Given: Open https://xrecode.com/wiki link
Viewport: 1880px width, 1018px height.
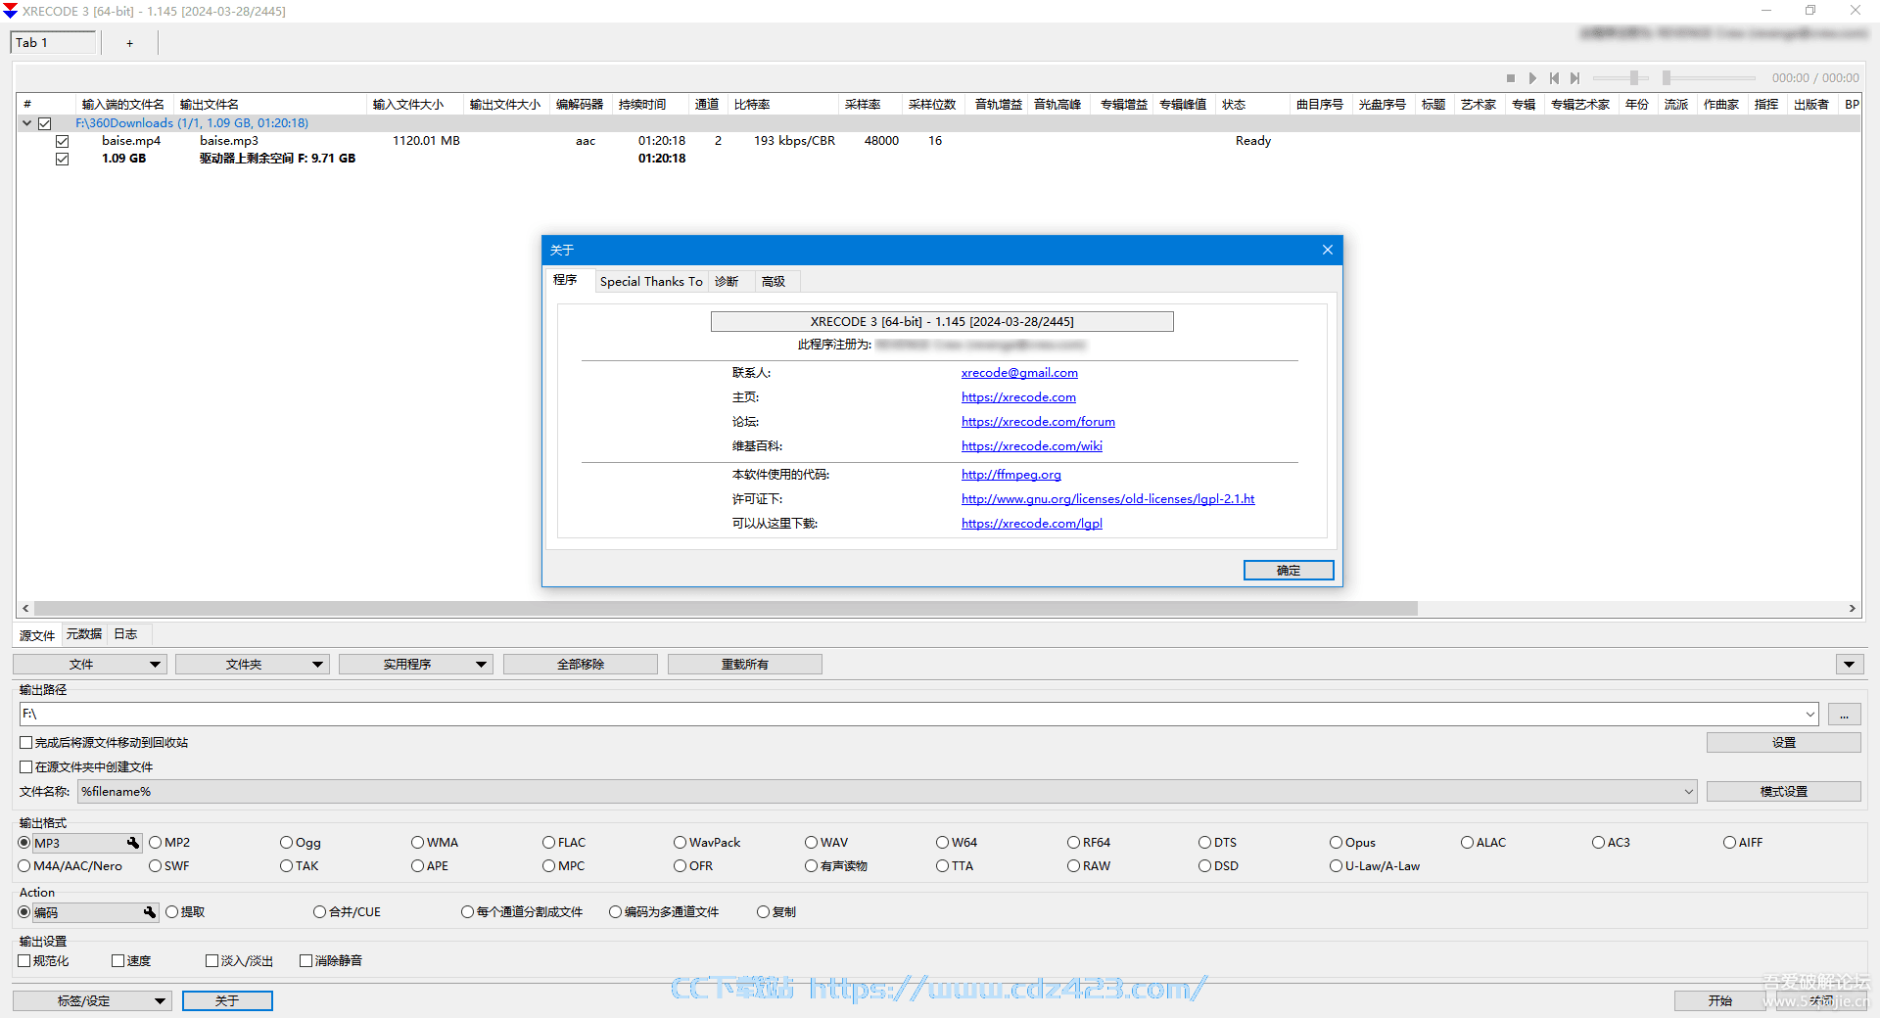Looking at the screenshot, I should tap(1032, 446).
